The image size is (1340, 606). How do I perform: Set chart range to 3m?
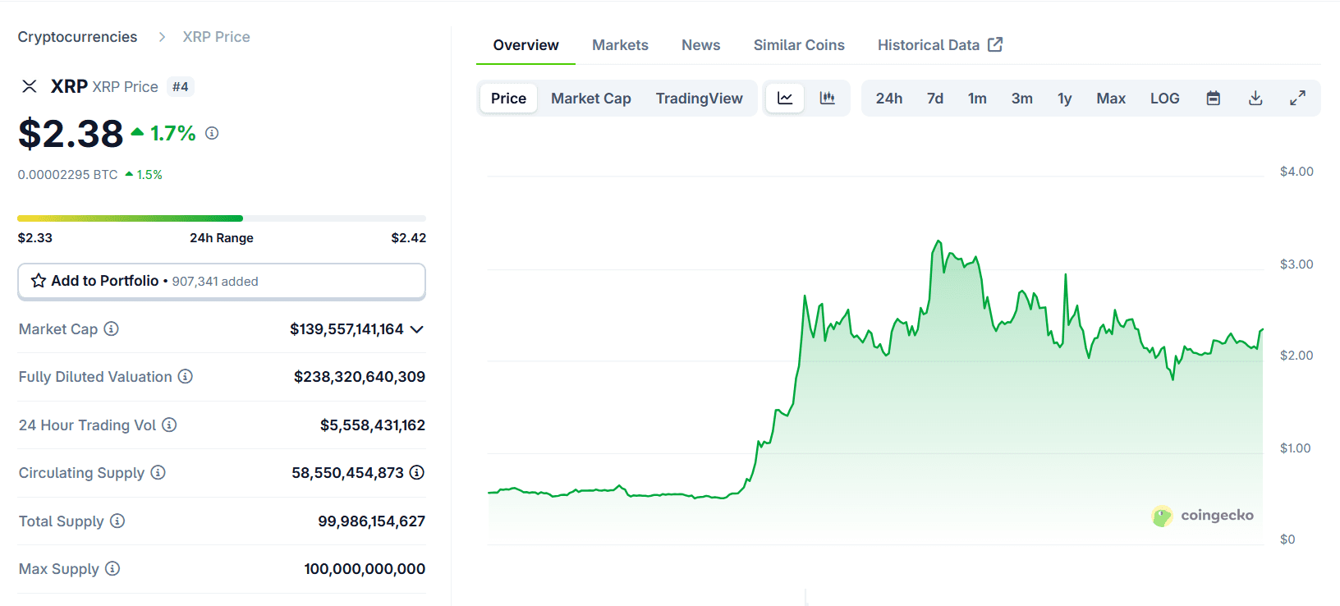1022,99
